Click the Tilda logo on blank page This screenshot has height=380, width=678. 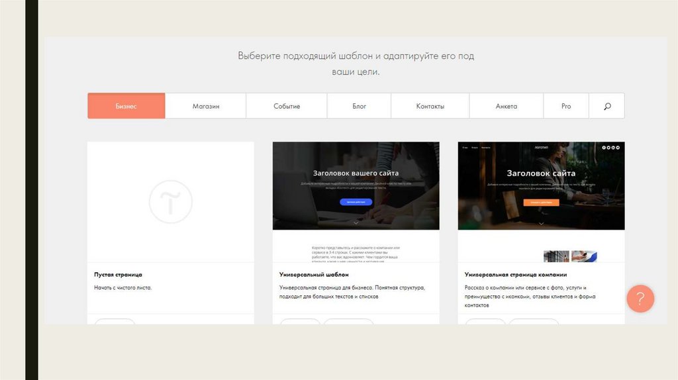tap(170, 201)
